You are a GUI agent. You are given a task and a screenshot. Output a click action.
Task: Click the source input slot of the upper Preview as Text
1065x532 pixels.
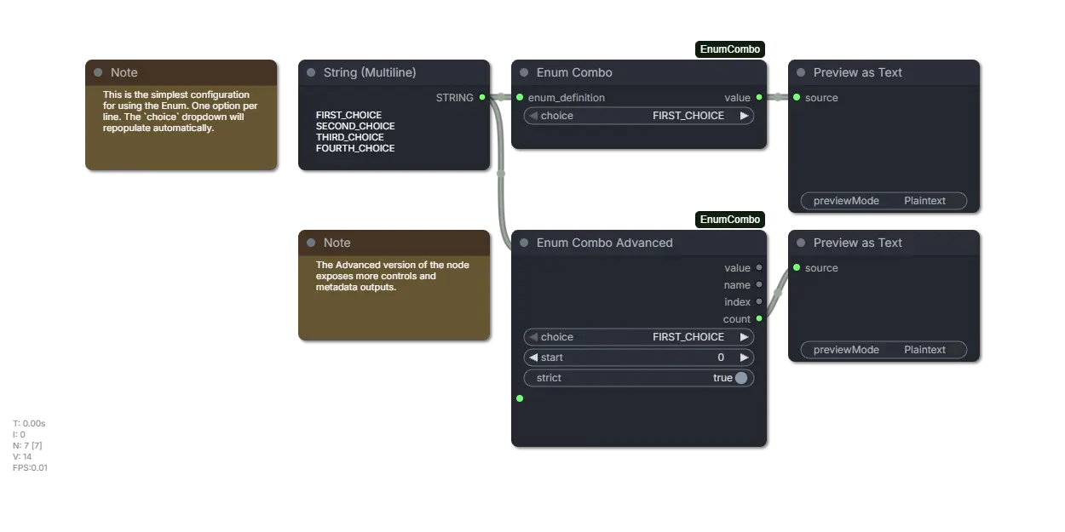[797, 98]
